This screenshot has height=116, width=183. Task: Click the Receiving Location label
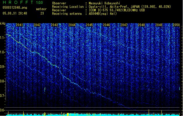pyautogui.click(x=68, y=7)
